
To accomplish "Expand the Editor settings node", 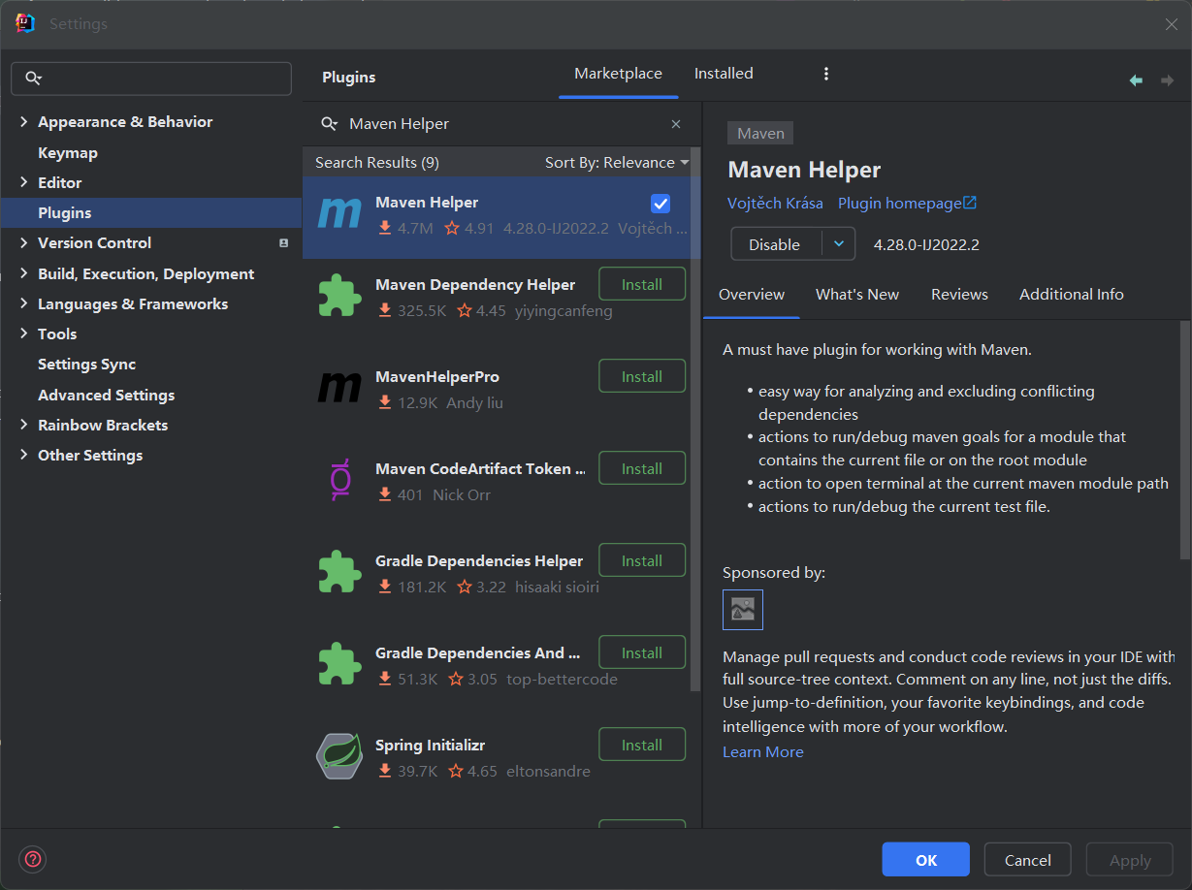I will click(23, 182).
